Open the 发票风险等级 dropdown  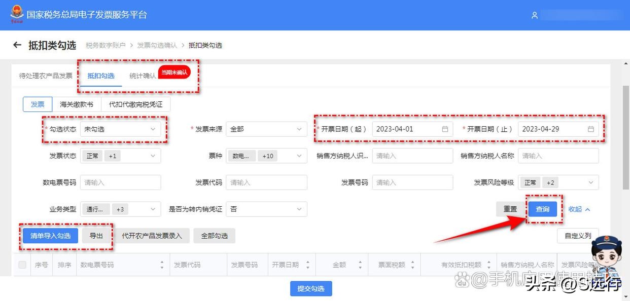[x=558, y=182]
